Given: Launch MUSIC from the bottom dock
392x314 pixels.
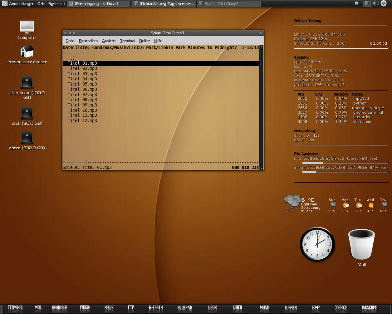Looking at the screenshot, I should 265,308.
